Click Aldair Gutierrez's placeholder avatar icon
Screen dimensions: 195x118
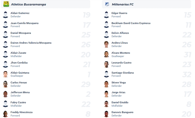click(5, 15)
